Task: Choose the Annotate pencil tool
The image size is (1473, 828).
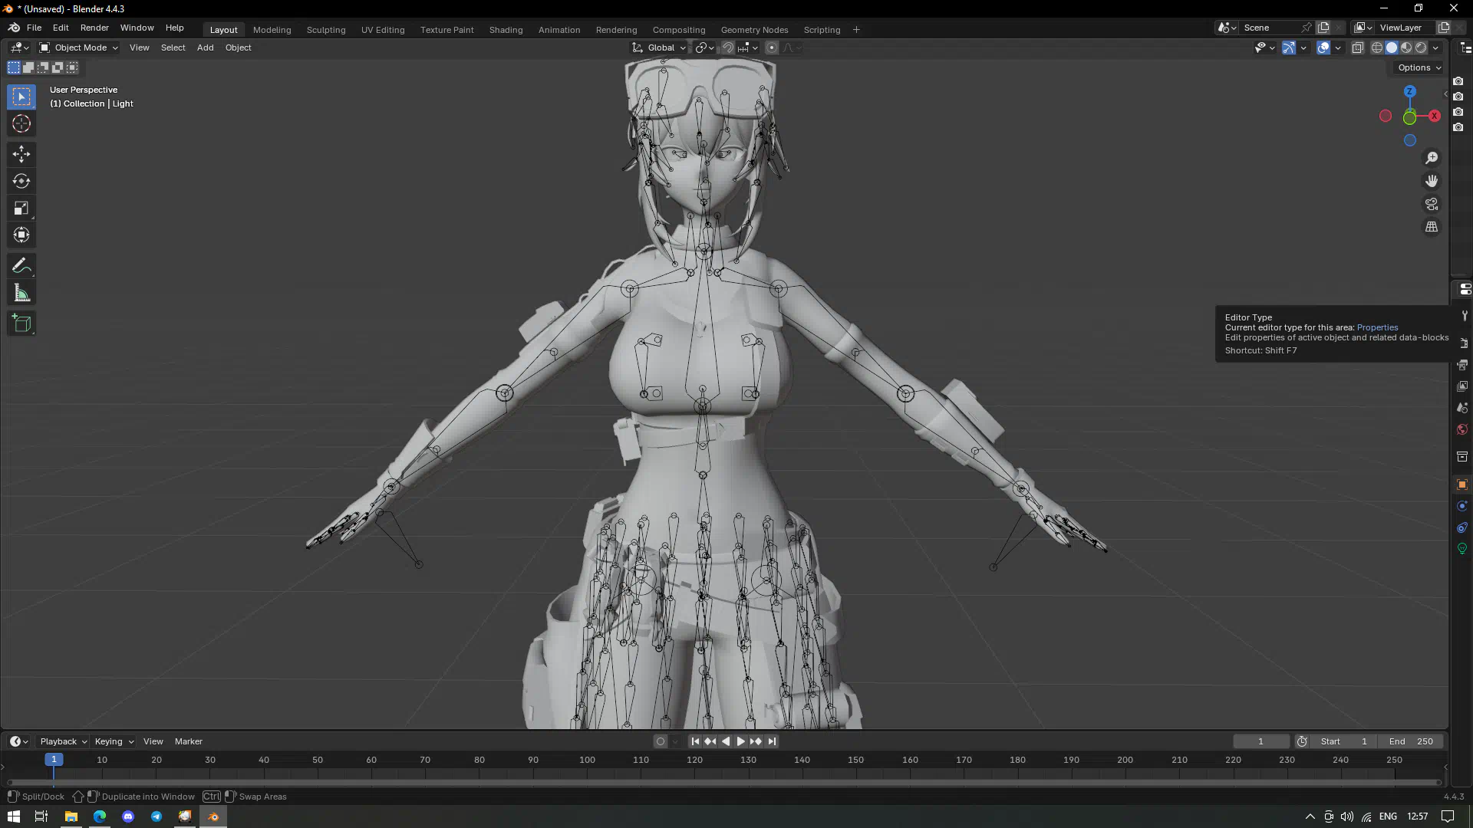Action: [21, 266]
